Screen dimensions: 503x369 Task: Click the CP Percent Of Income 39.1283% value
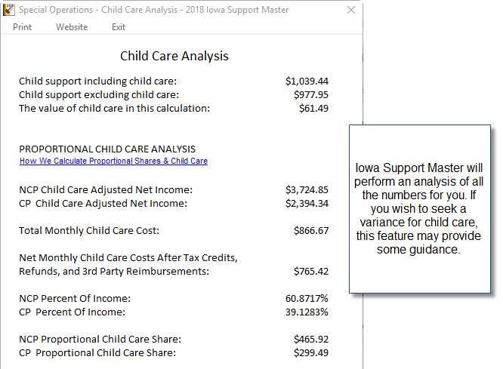(x=307, y=312)
